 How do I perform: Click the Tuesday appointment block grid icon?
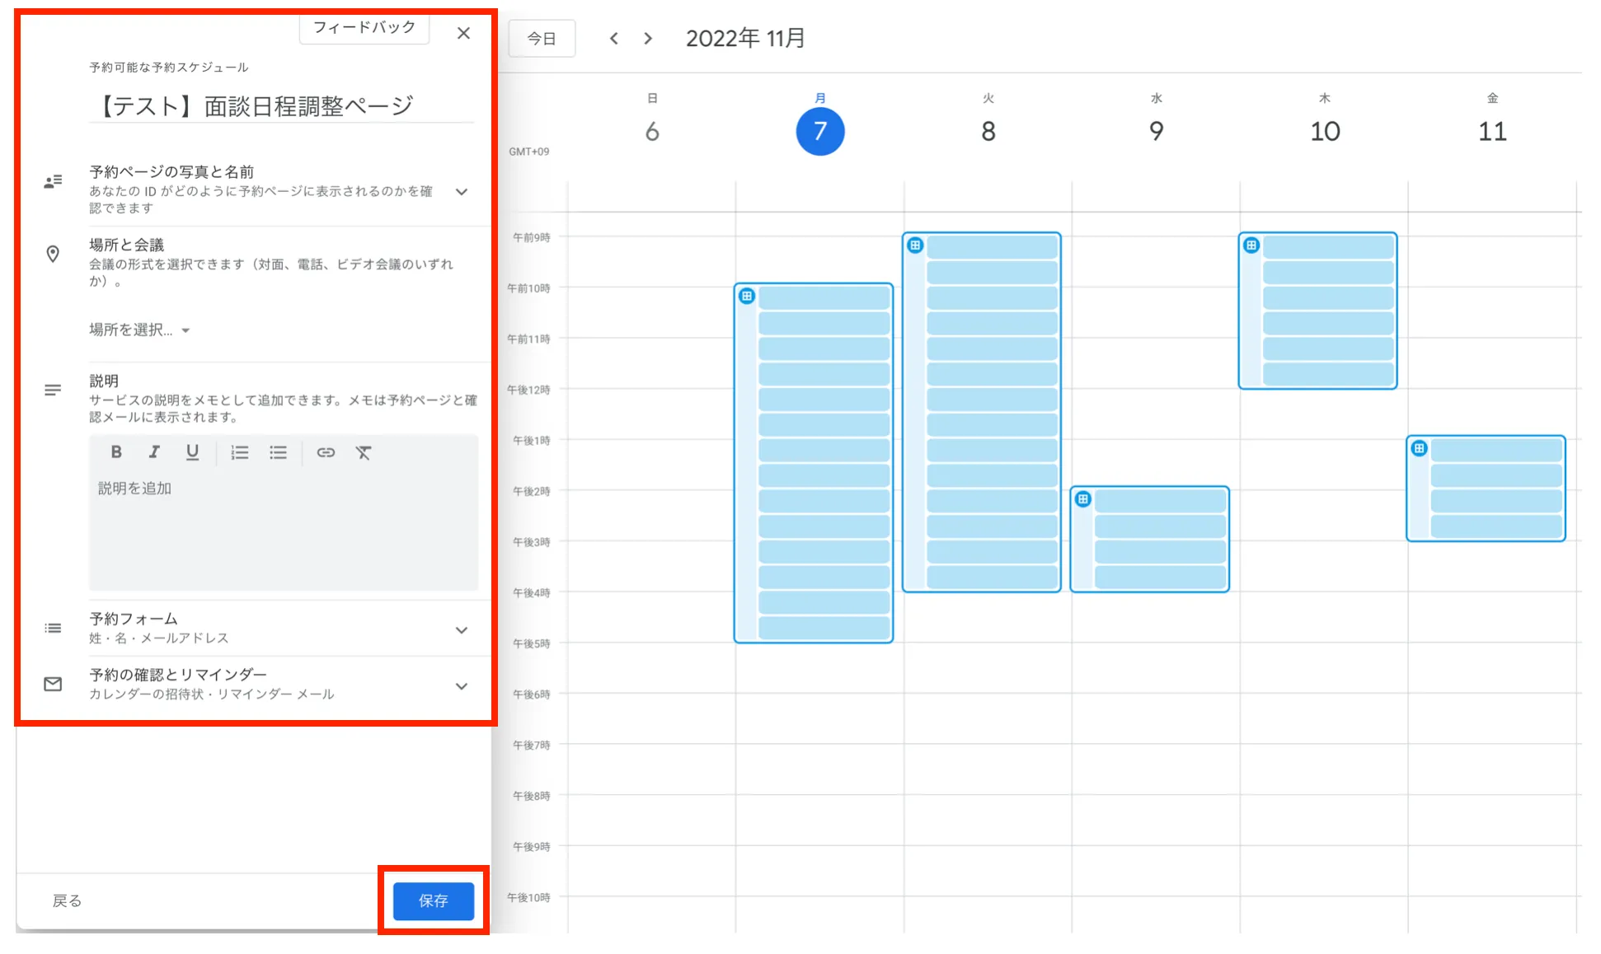click(915, 245)
